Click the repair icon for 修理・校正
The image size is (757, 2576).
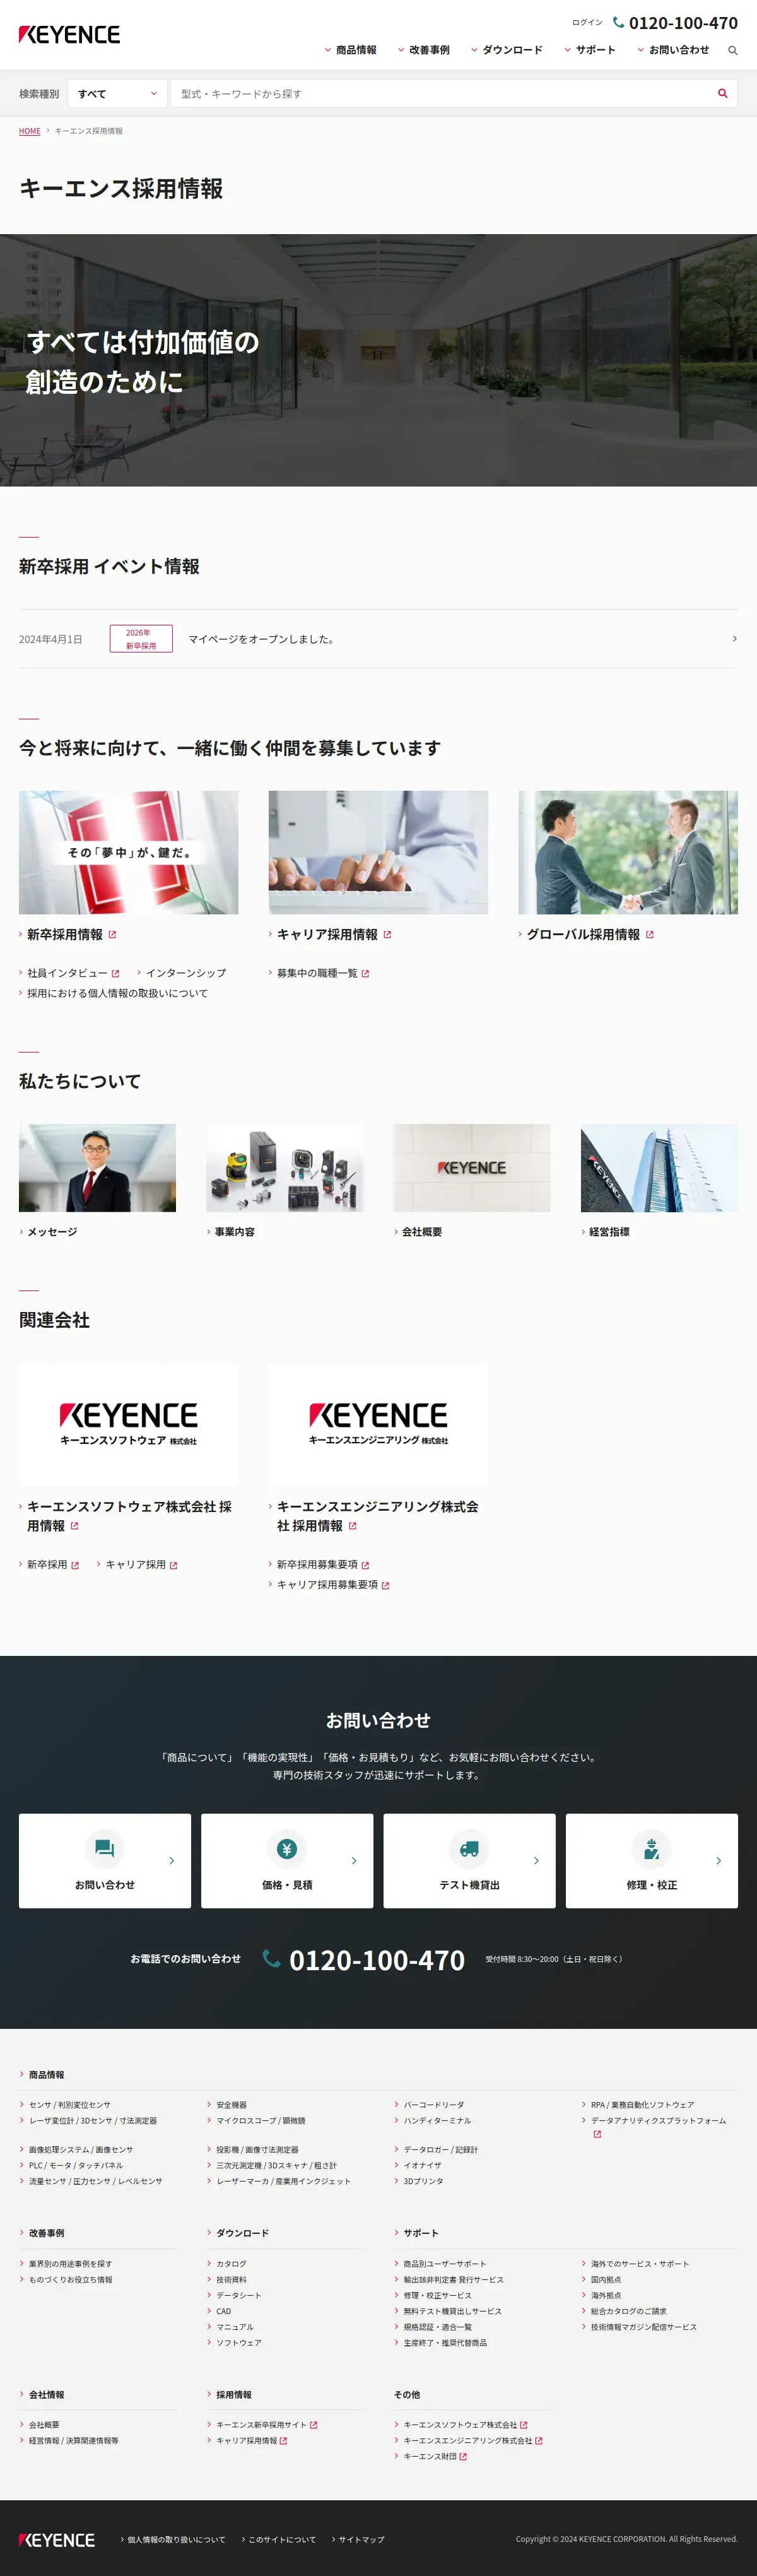click(651, 1848)
